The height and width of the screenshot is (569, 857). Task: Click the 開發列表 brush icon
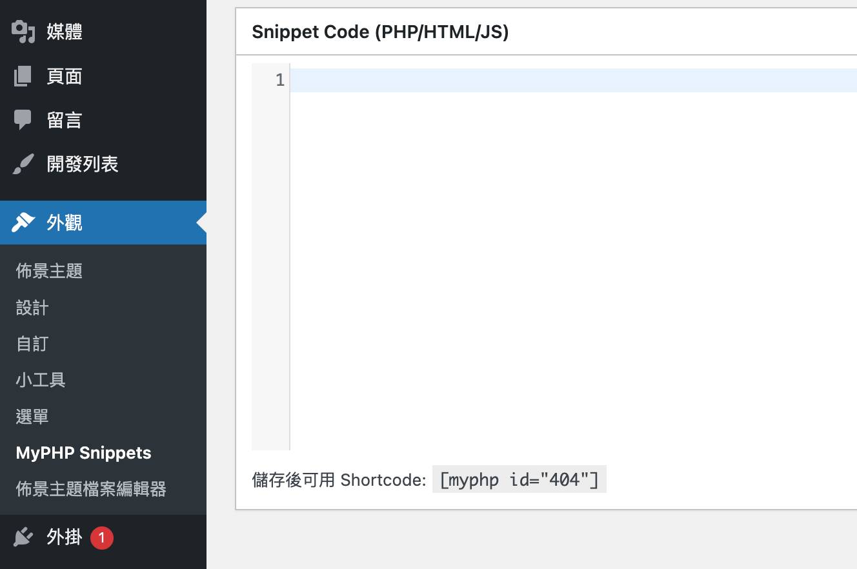(23, 165)
